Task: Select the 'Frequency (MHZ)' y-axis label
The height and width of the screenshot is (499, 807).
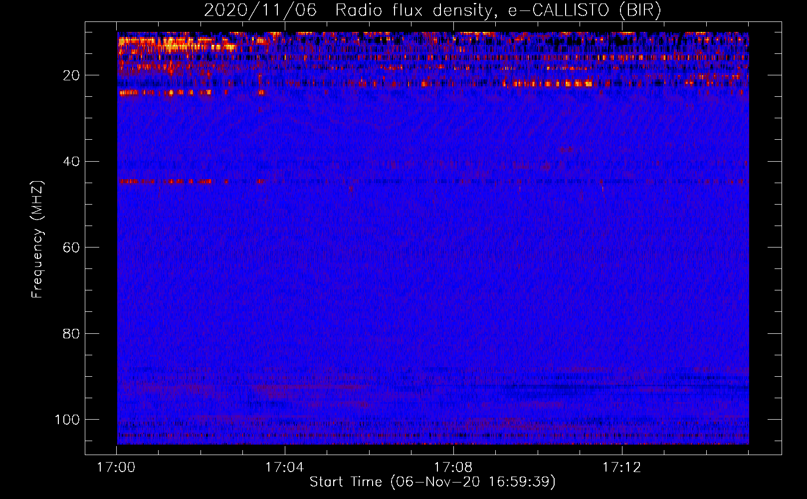Action: (x=37, y=239)
